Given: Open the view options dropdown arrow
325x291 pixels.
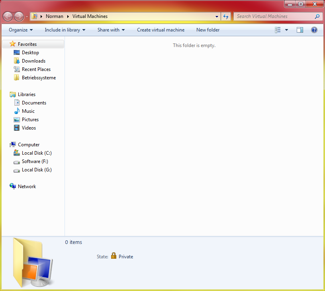Looking at the screenshot, I should (286, 30).
